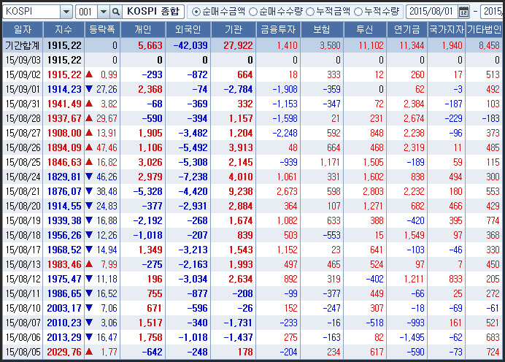Click the 기타법인 total 8,458
The width and height of the screenshot is (505, 362).
489,45
